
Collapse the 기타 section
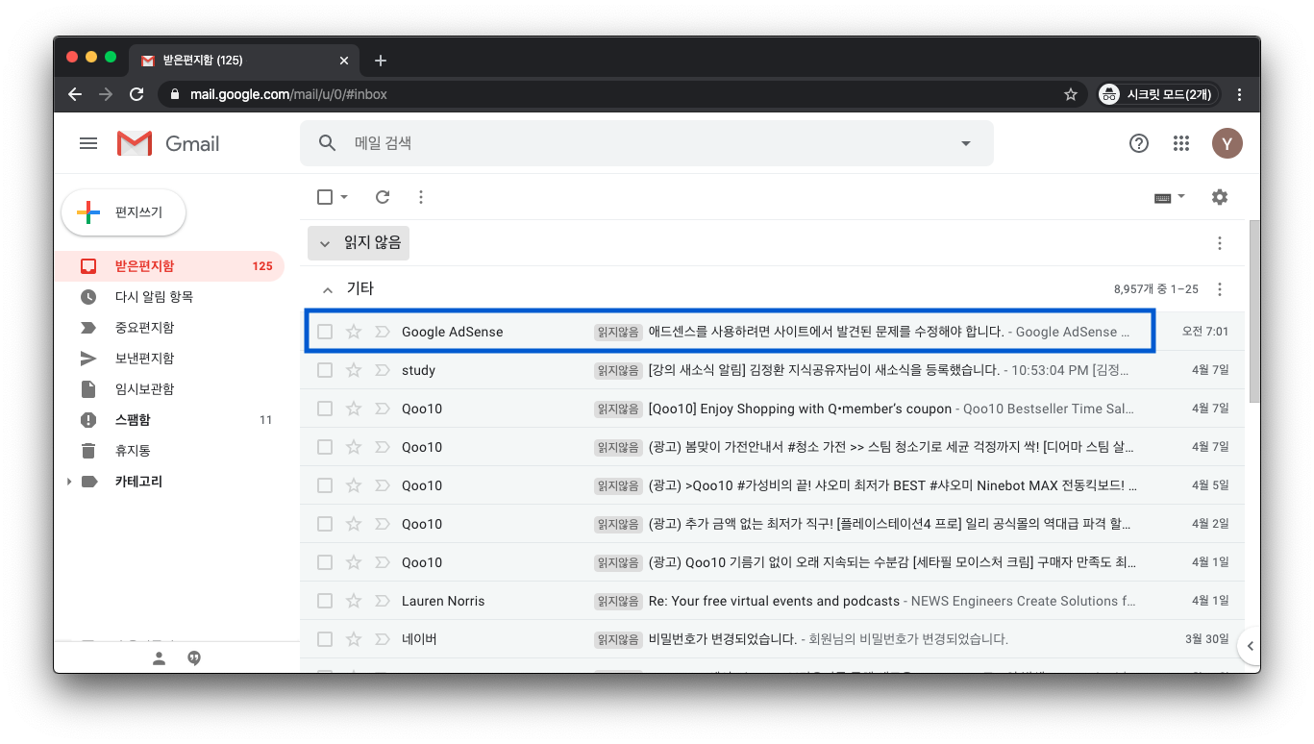coord(327,289)
